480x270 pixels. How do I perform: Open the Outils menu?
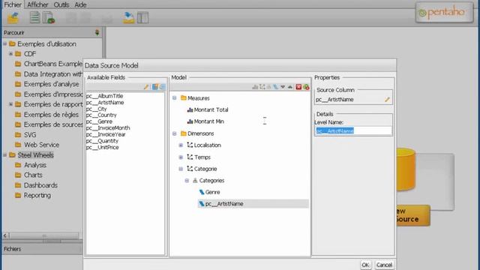61,4
